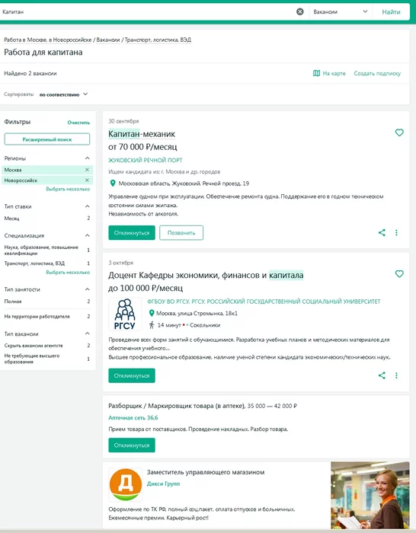Share the Доцент Кафедры vacancy
The width and height of the screenshot is (416, 533).
click(x=382, y=375)
